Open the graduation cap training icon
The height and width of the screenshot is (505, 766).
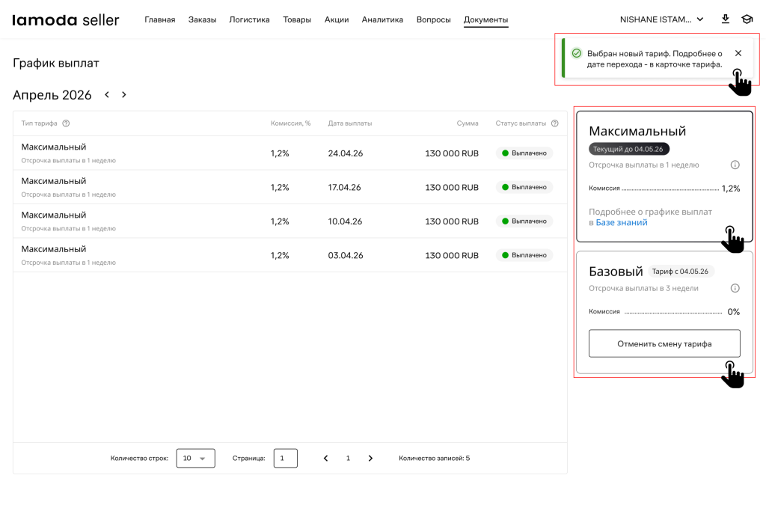coord(747,19)
